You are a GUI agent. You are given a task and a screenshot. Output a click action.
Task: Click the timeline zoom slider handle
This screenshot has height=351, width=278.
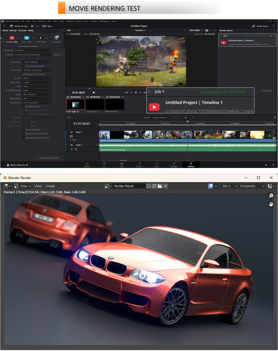click(x=186, y=118)
